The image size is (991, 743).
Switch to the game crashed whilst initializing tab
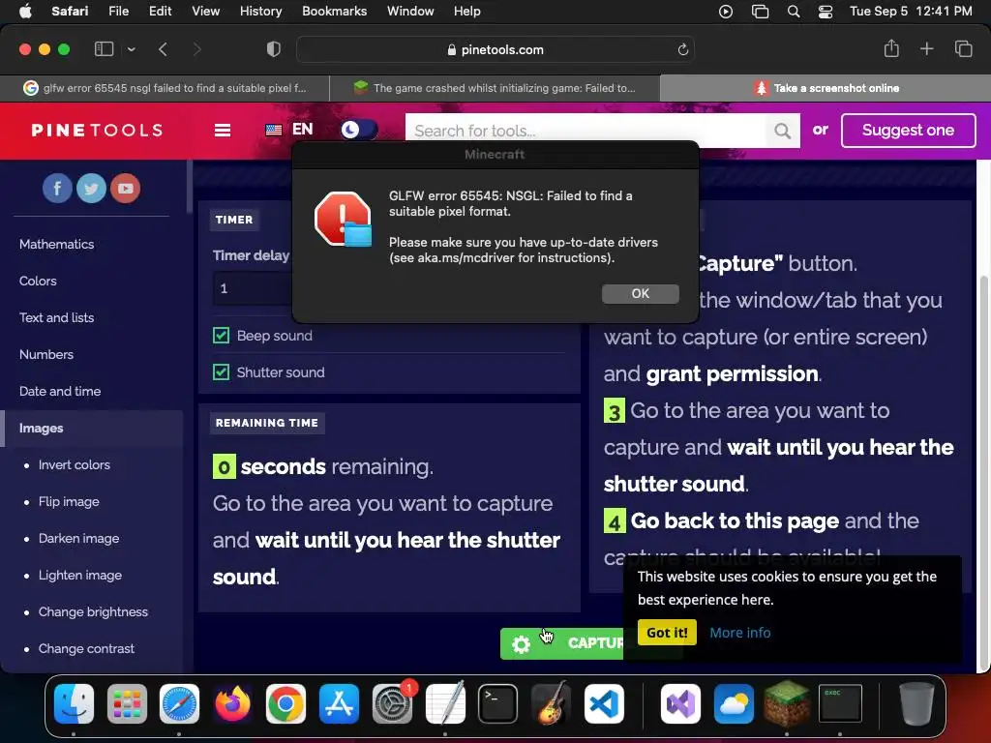tap(495, 88)
